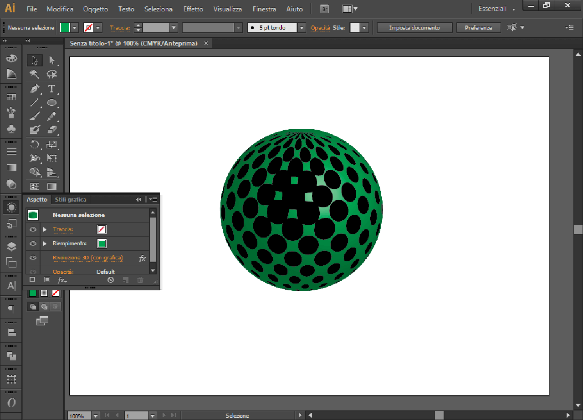Click the Preferenze button
Screen dimensions: 583x420
click(478, 28)
